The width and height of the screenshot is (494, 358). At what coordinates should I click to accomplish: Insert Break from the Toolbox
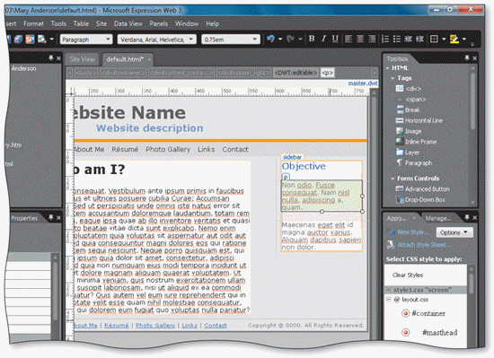click(408, 109)
